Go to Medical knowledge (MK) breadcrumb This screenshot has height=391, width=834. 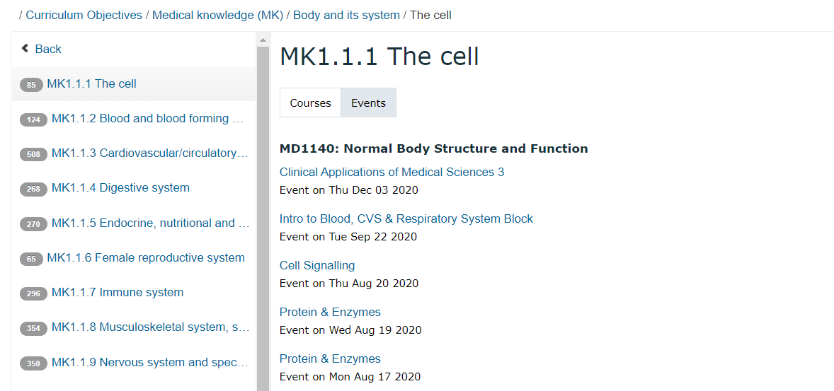tap(217, 15)
